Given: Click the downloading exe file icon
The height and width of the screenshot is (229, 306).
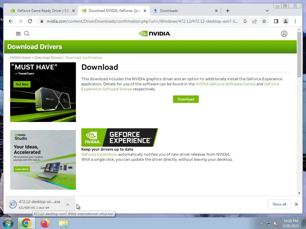Looking at the screenshot, I should click(13, 204).
